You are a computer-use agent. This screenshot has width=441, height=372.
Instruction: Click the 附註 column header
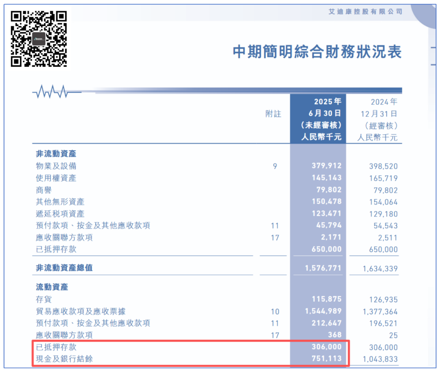click(273, 114)
